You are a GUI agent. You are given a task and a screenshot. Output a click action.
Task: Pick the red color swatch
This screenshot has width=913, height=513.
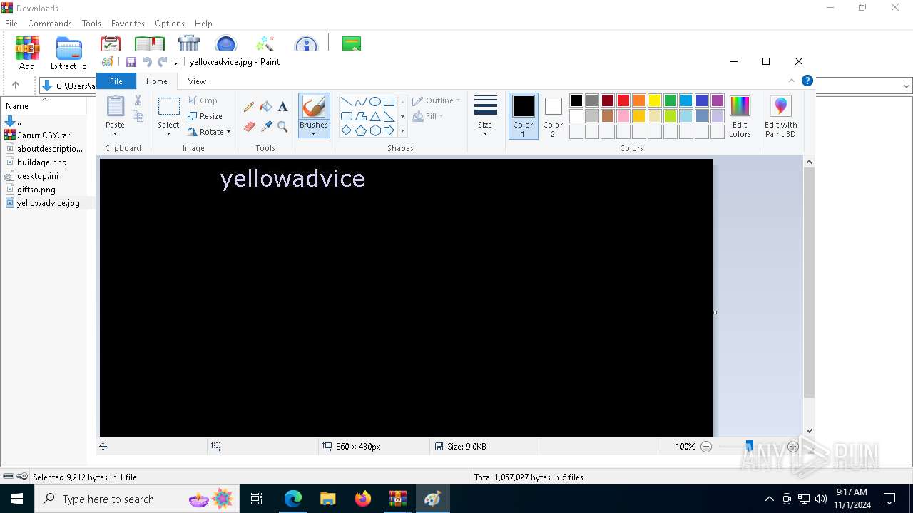point(623,100)
